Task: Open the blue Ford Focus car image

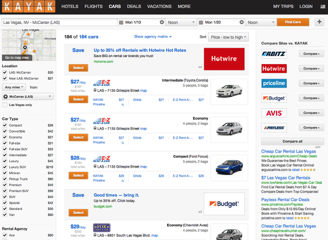Action: [x=229, y=168]
